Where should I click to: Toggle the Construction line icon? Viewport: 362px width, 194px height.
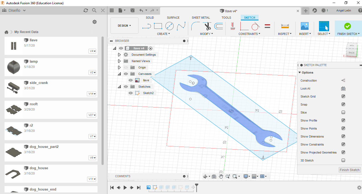point(343,80)
